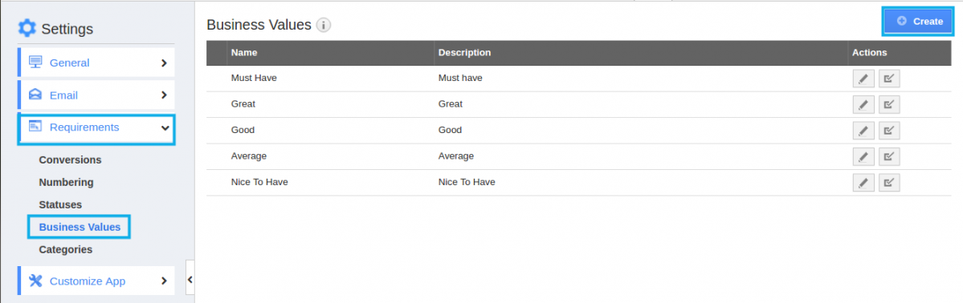Viewport: 963px width, 303px height.
Task: Edit Nice To Have using pencil icon
Action: click(x=863, y=183)
